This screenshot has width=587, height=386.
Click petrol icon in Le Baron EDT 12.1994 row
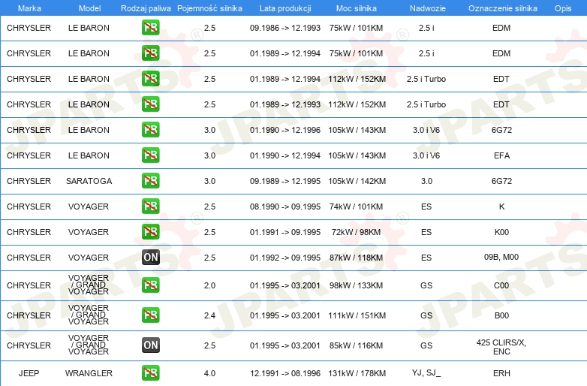click(150, 79)
